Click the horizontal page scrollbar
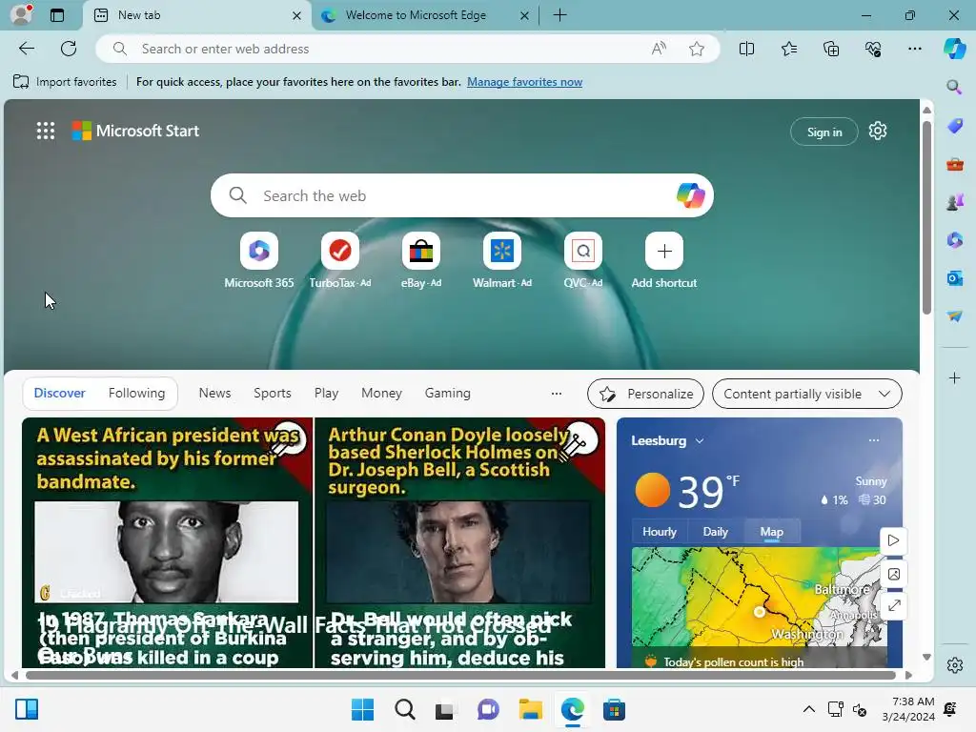Viewport: 976px width, 732px height. 460,676
